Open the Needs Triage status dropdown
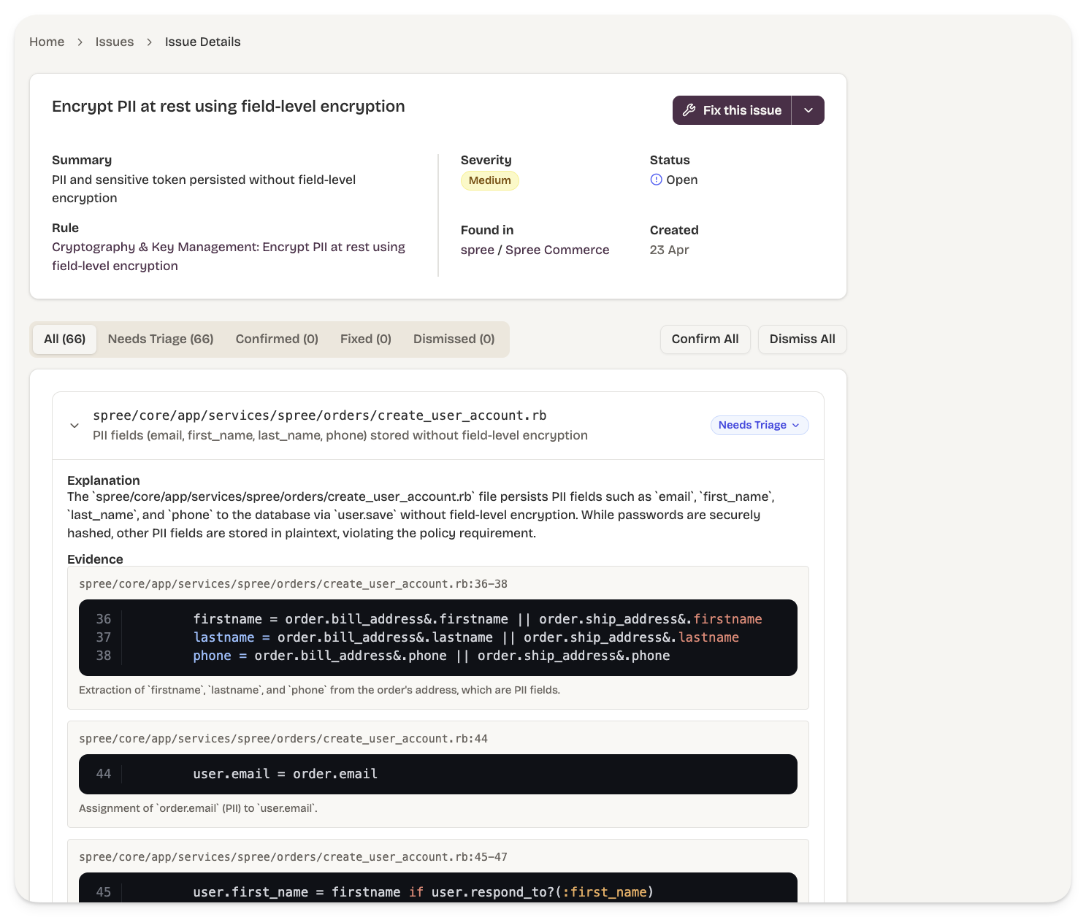 (760, 425)
